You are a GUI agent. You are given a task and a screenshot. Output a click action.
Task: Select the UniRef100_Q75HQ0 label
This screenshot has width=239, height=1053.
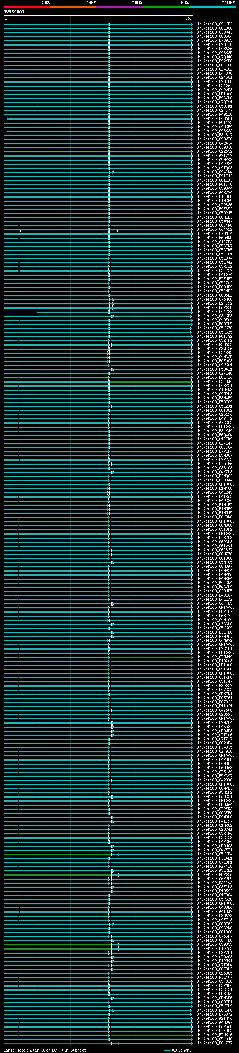click(214, 299)
